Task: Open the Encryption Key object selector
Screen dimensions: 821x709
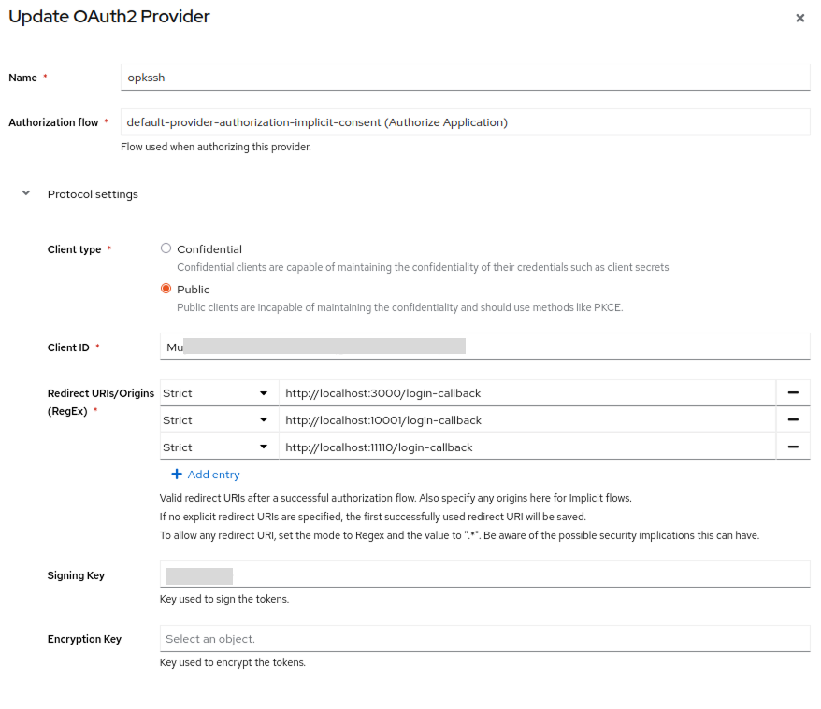Action: click(x=484, y=639)
